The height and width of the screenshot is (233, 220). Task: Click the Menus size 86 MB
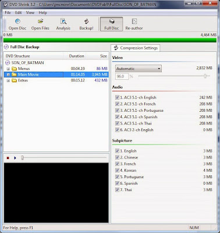point(102,69)
